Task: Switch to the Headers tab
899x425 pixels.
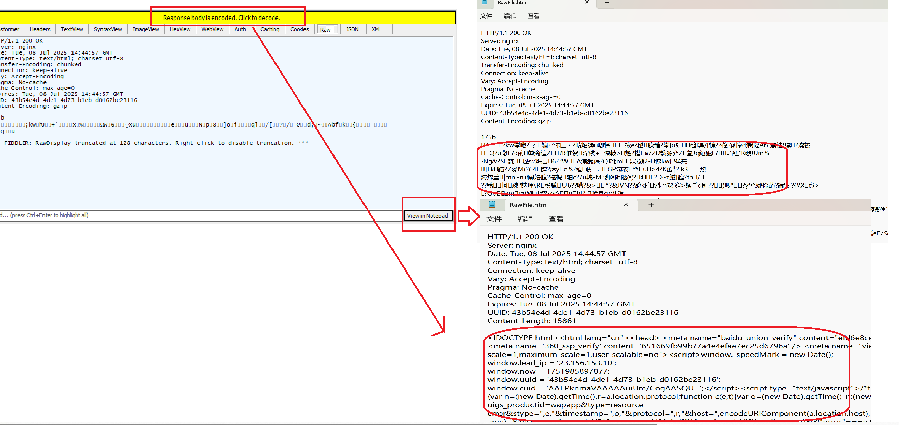Action: [40, 29]
